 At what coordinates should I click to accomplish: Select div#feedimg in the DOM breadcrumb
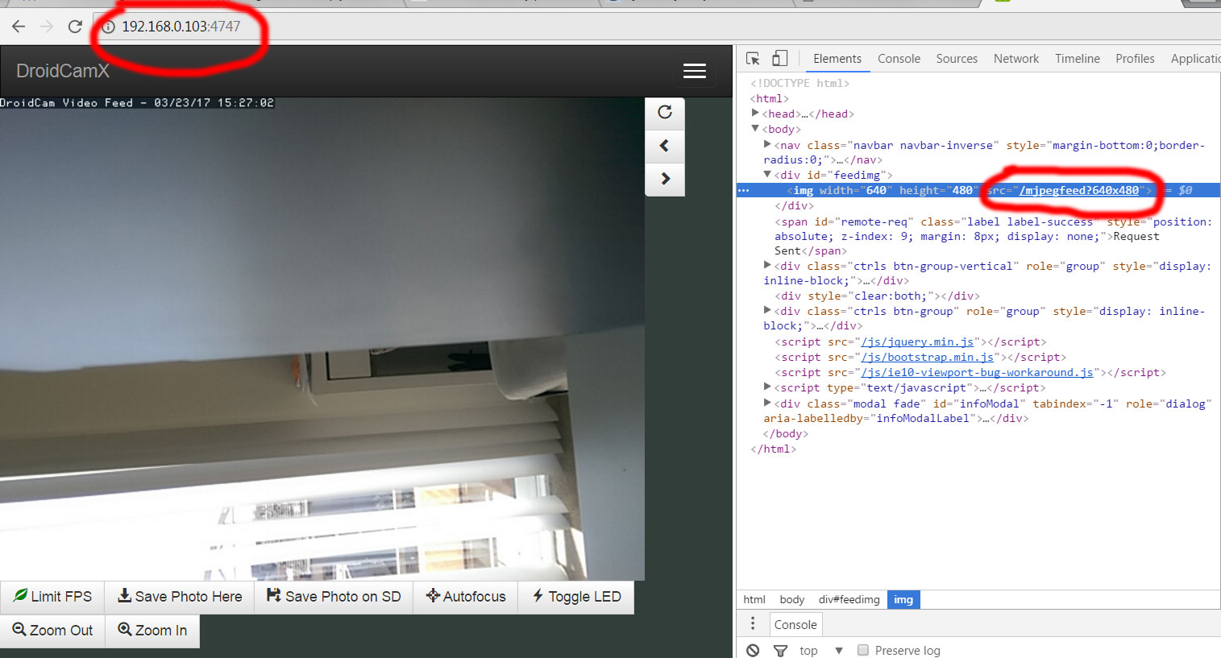point(849,600)
